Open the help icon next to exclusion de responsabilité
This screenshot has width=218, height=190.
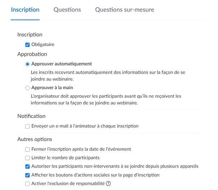pos(108,184)
